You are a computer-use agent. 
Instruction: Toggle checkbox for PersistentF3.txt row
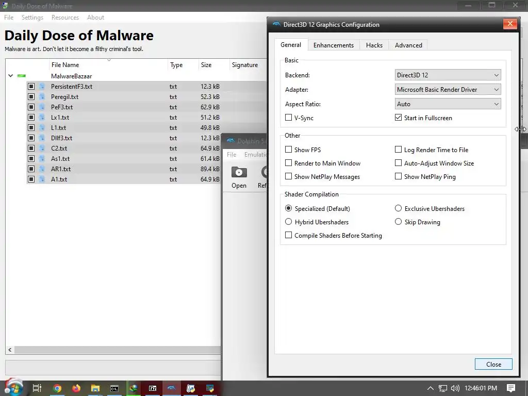click(31, 87)
